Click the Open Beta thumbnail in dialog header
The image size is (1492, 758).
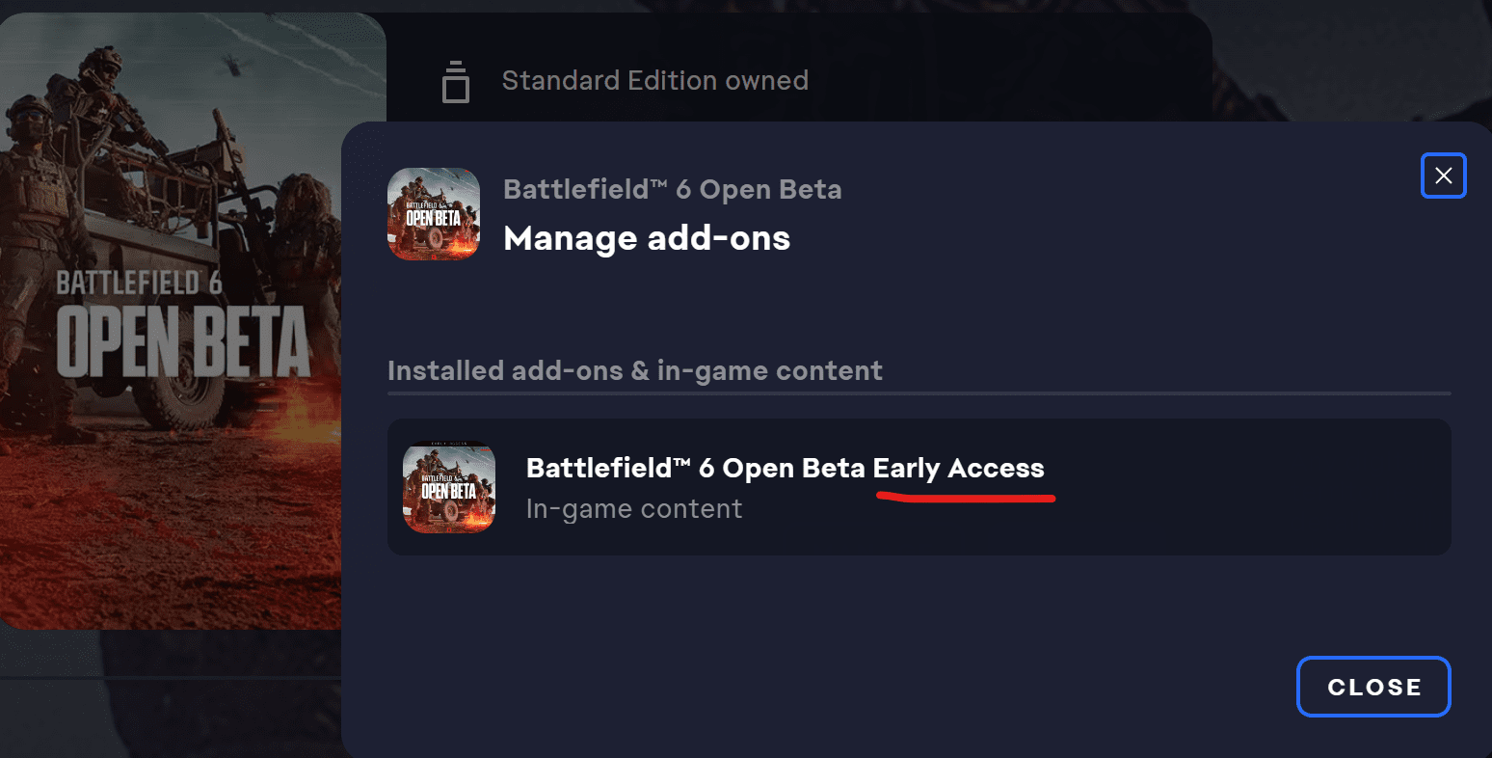pyautogui.click(x=434, y=214)
